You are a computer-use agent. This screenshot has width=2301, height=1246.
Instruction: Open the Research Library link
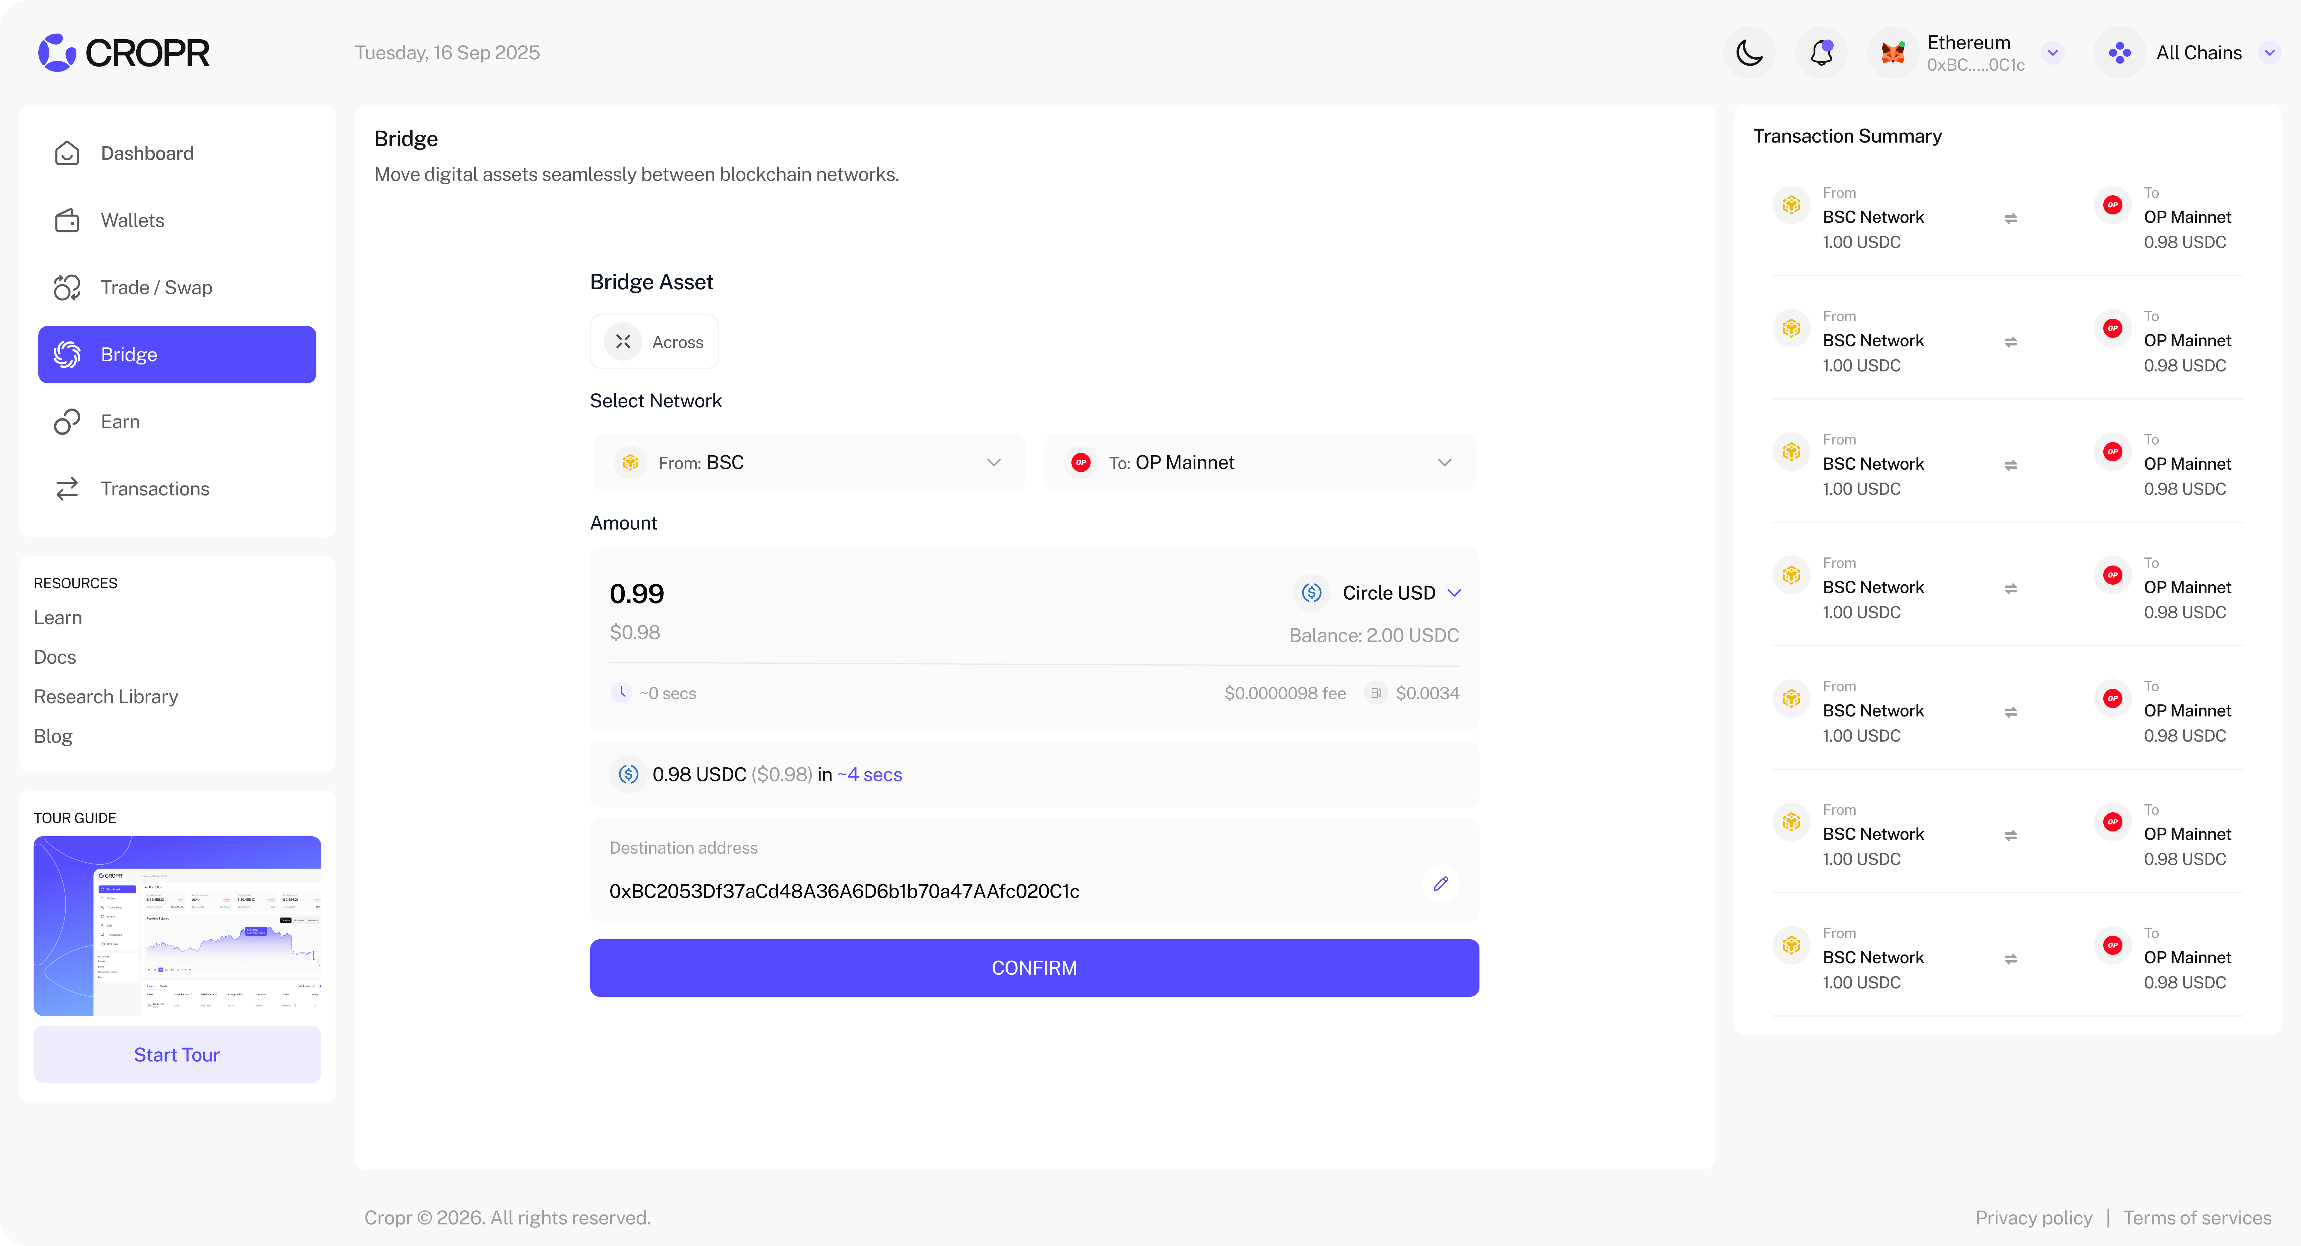pos(106,697)
